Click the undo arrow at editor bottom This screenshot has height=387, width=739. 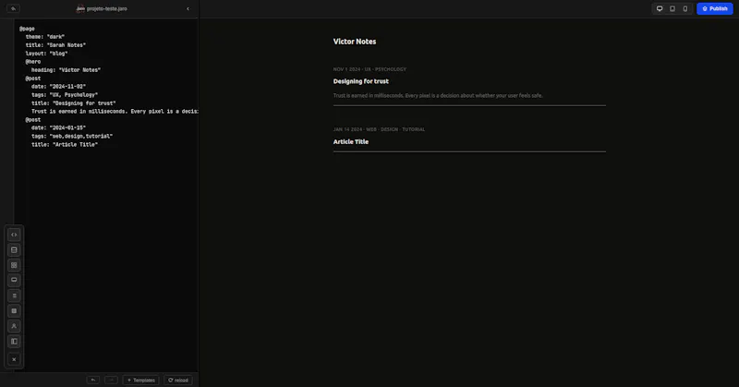click(x=93, y=380)
